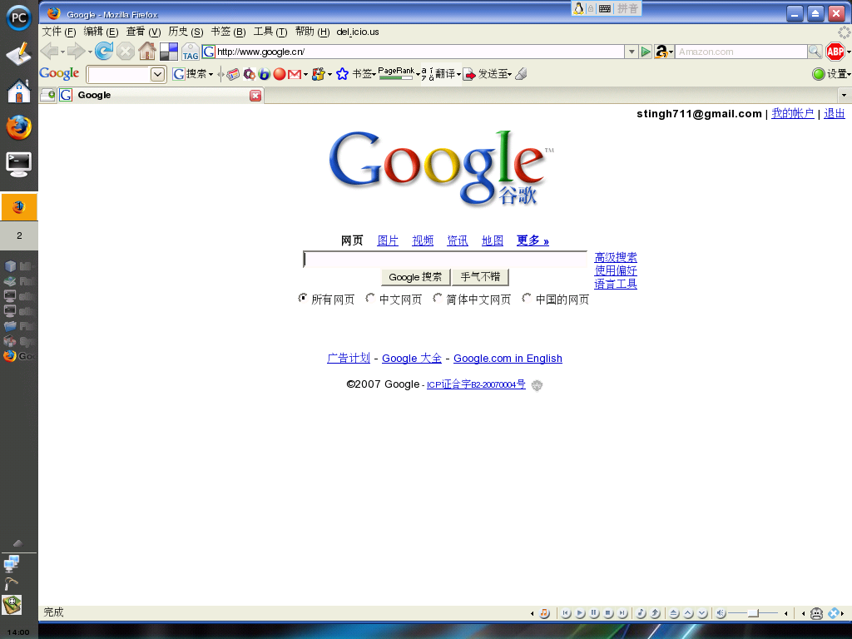
Task: Open the 历史 (S) menu
Action: [186, 32]
